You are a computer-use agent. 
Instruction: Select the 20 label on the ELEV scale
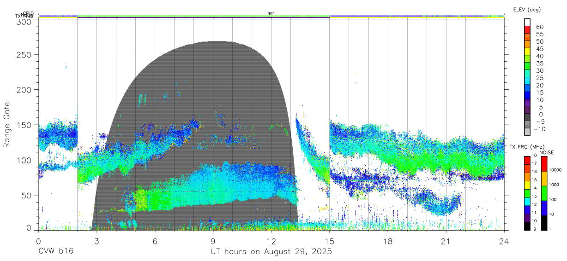tap(540, 86)
